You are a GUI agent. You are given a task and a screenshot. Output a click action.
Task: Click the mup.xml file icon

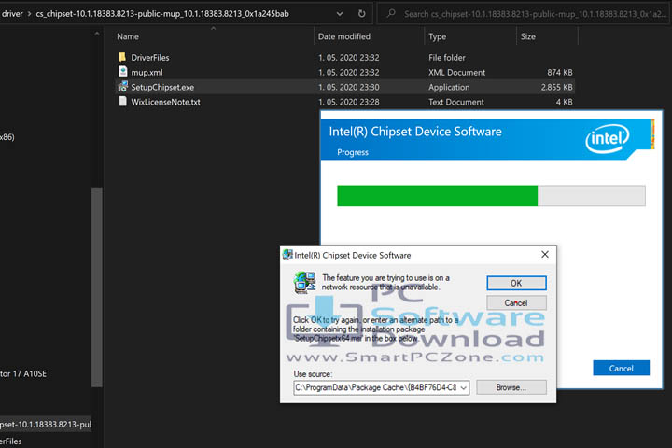(x=123, y=72)
